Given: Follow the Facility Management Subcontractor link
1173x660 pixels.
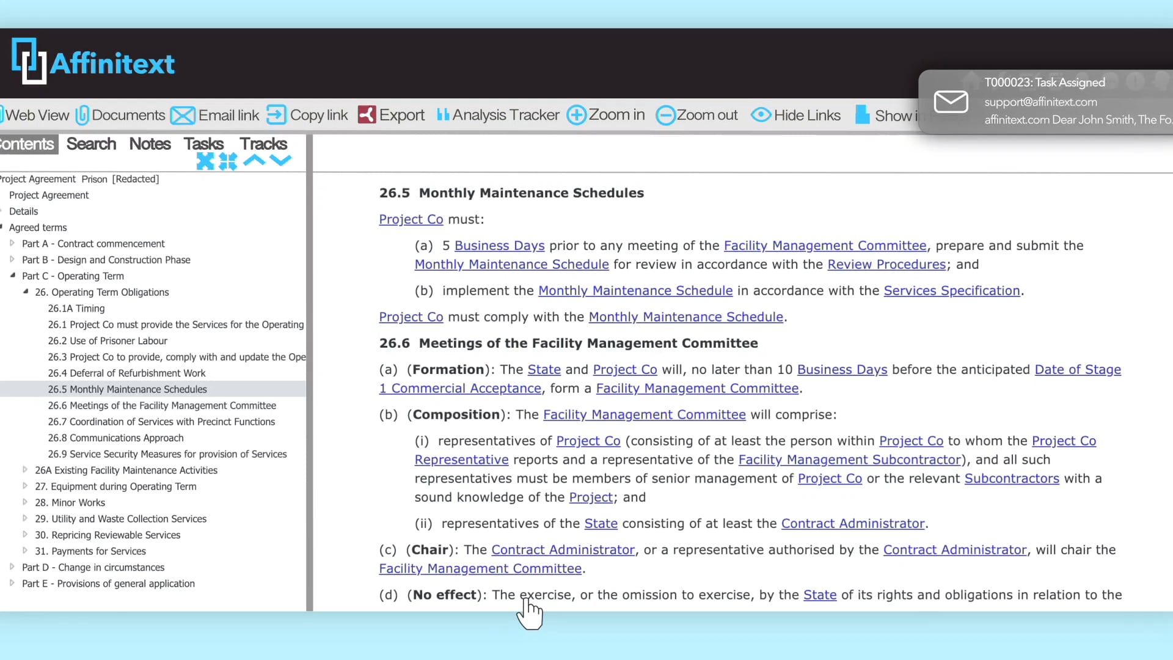Looking at the screenshot, I should 850,460.
